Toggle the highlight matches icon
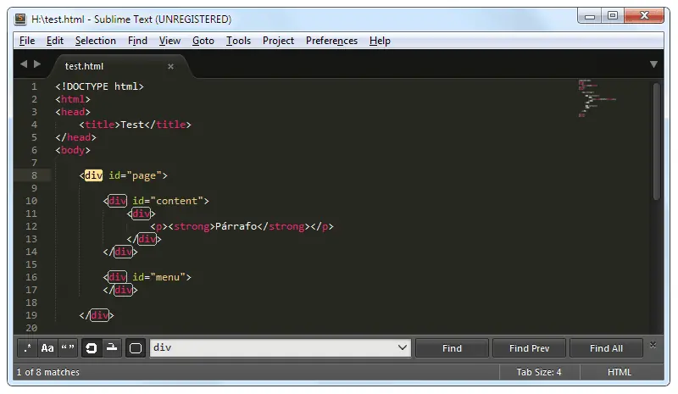This screenshot has width=678, height=394. point(136,348)
